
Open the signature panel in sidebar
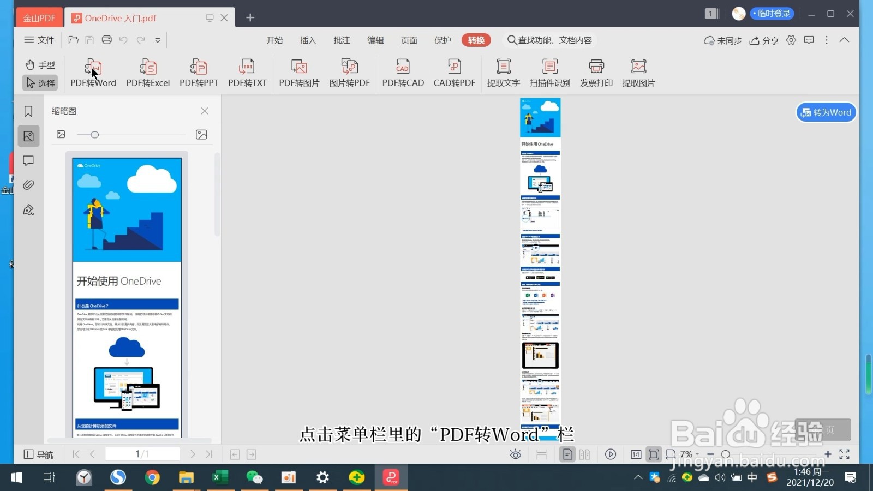pos(28,210)
